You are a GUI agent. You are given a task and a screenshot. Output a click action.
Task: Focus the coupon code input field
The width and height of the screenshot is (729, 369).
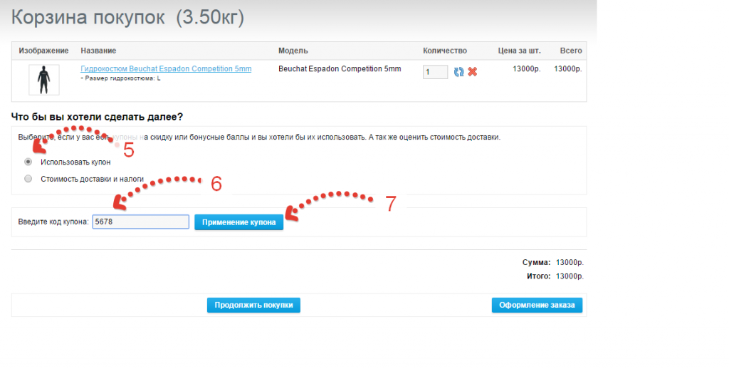[x=140, y=222]
